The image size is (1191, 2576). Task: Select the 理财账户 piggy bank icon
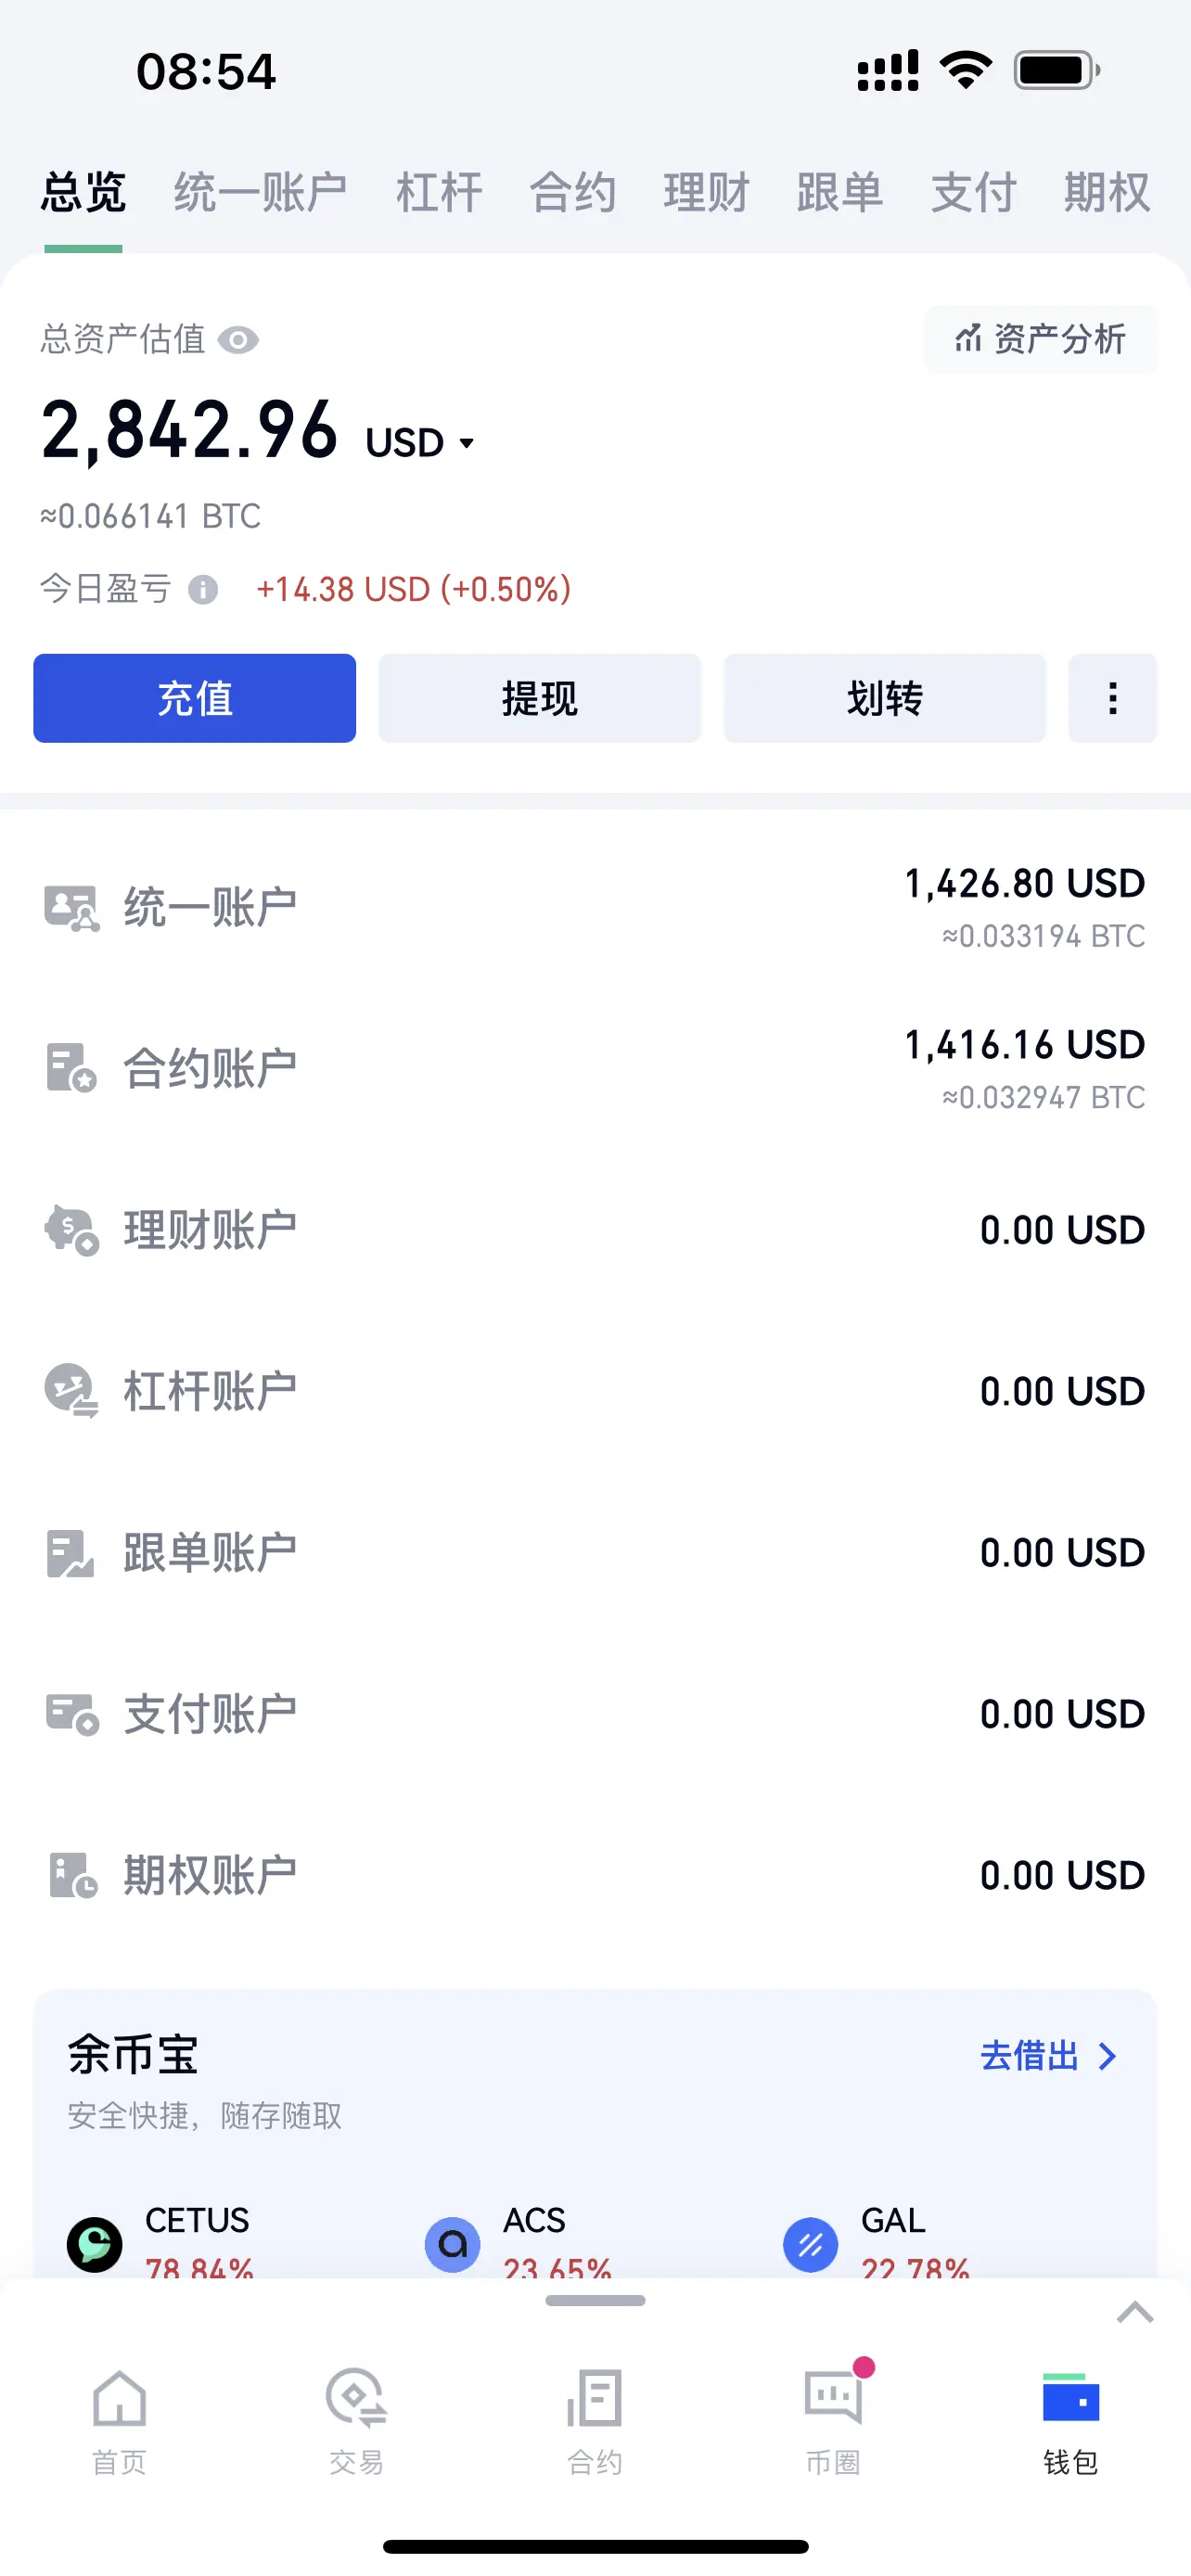click(71, 1229)
